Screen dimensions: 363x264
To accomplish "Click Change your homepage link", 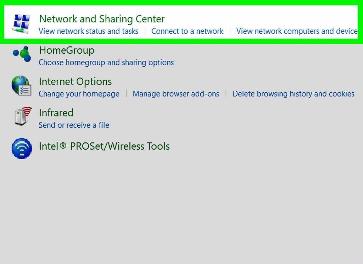I will (79, 94).
